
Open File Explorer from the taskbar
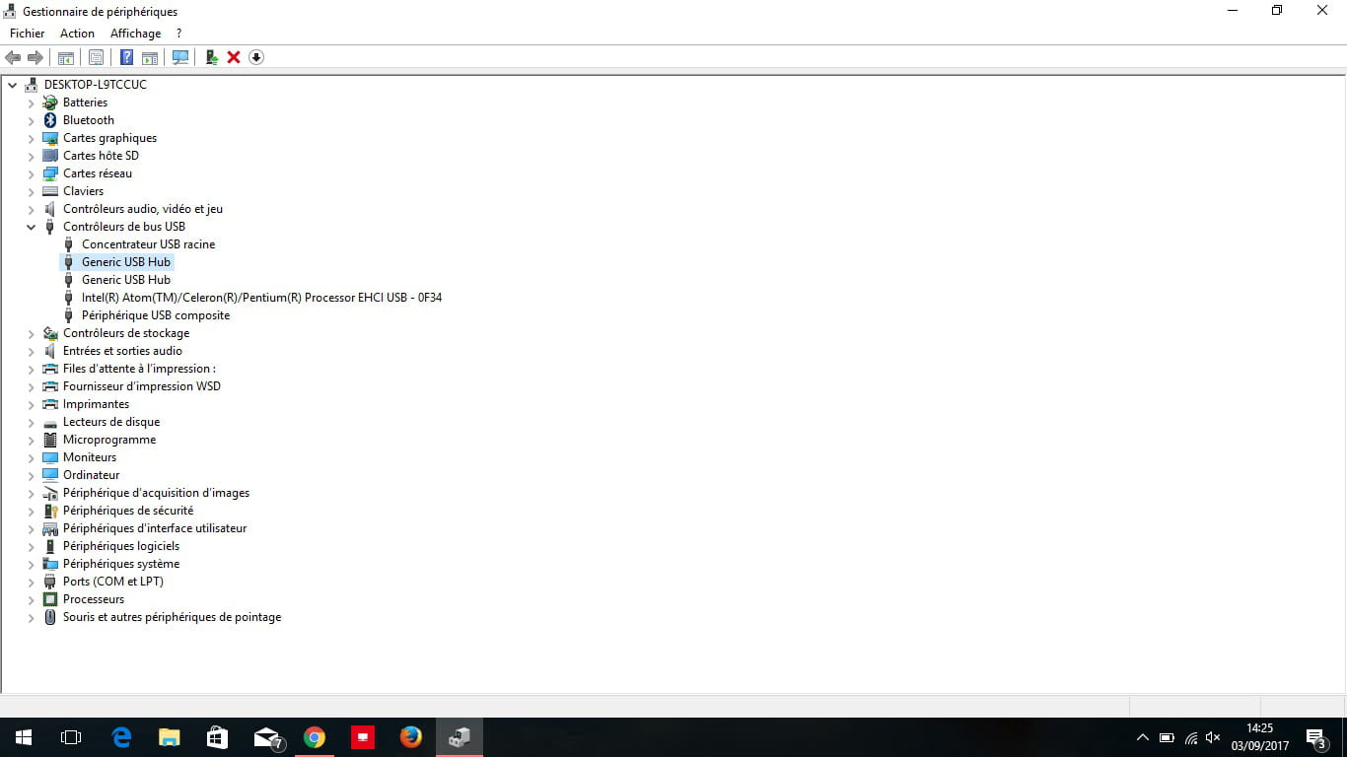[170, 737]
